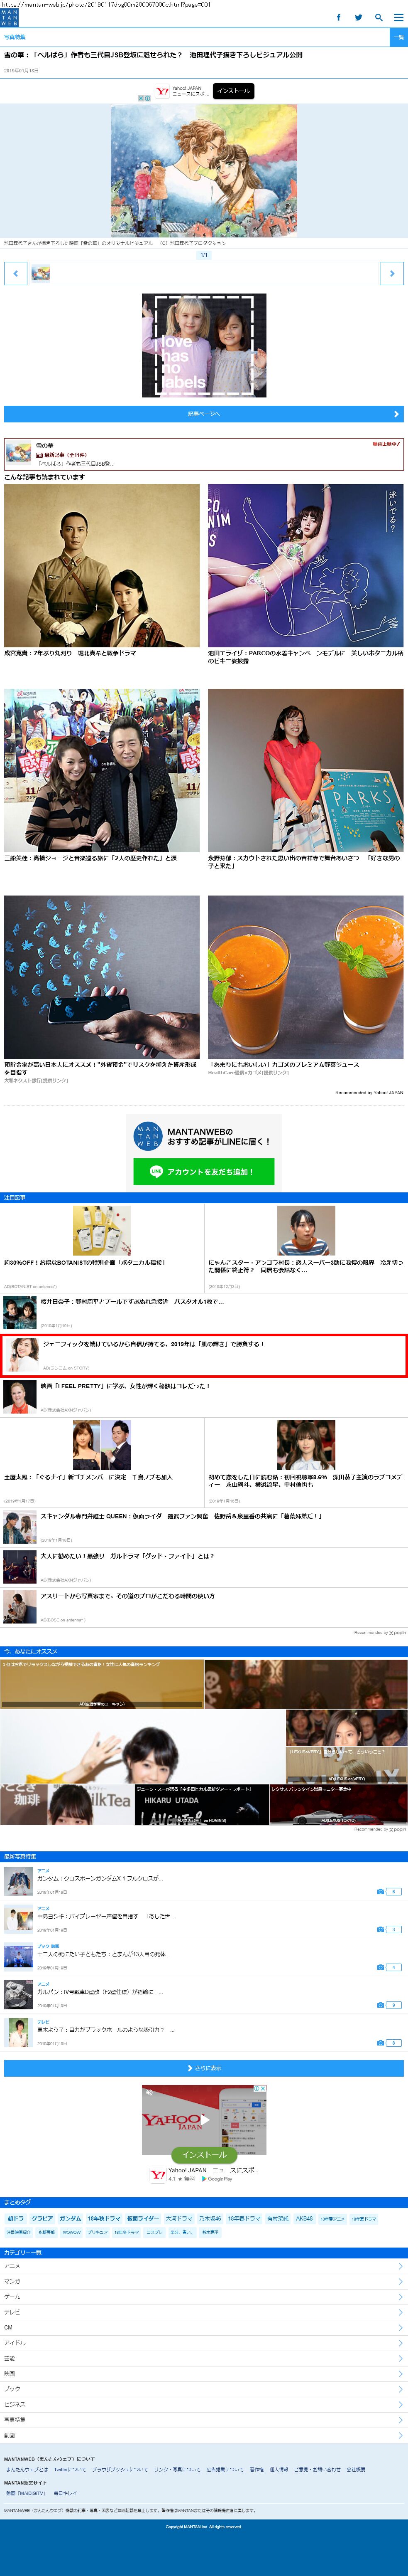408x2576 pixels.
Task: Click the 一覧 button at top right
Action: 398,37
